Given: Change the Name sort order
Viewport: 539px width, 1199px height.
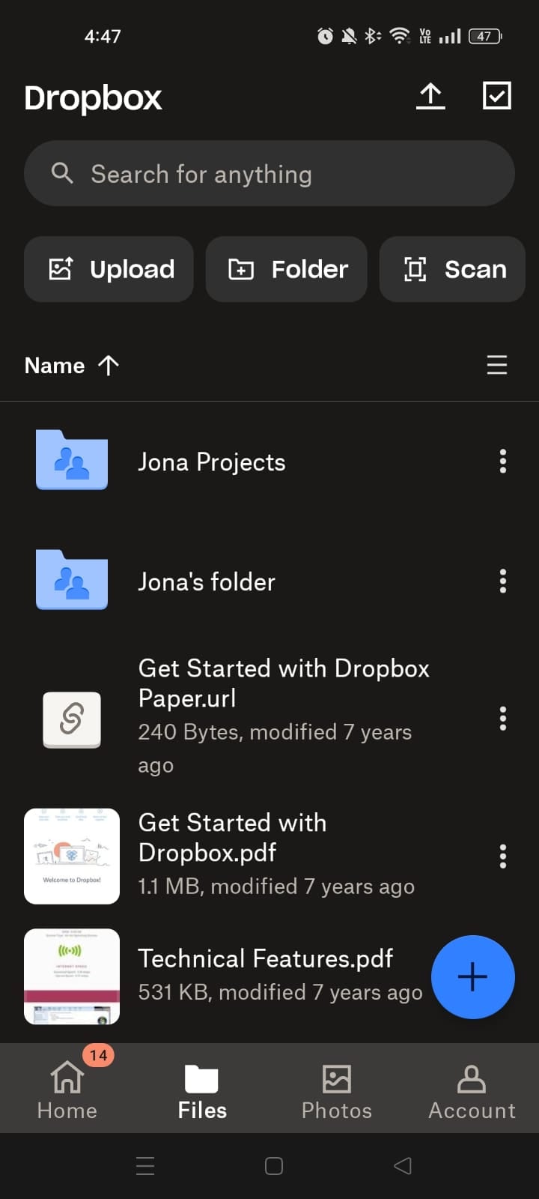Looking at the screenshot, I should point(72,365).
